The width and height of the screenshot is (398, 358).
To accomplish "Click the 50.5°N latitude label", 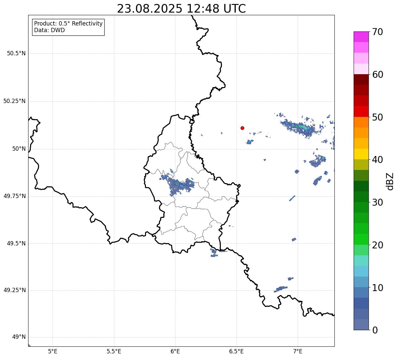I will pos(16,53).
